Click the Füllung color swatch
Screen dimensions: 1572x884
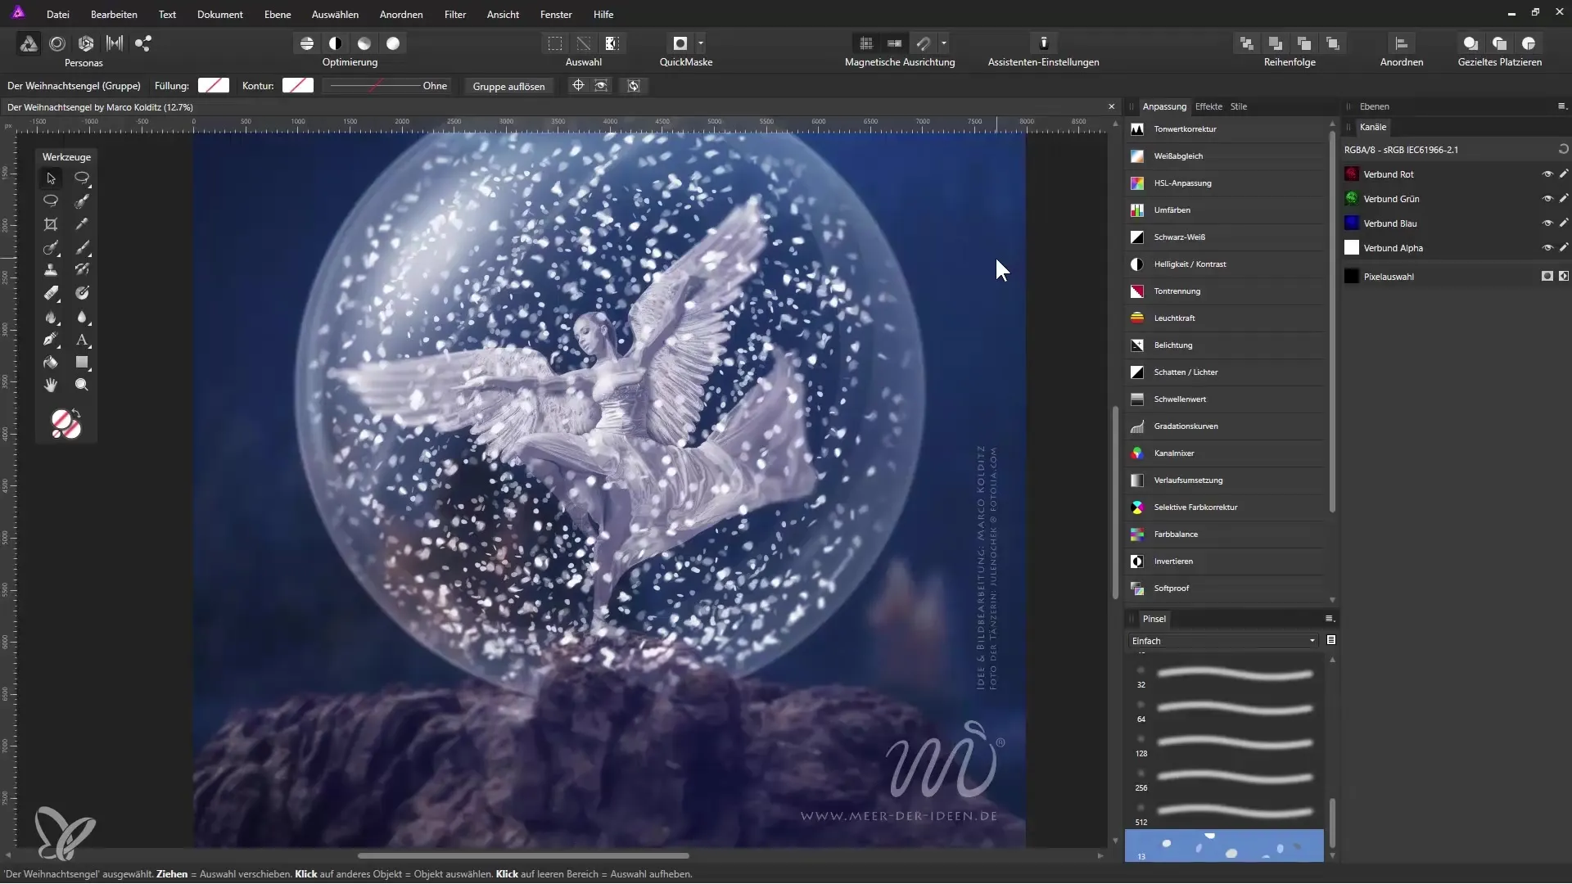click(214, 86)
